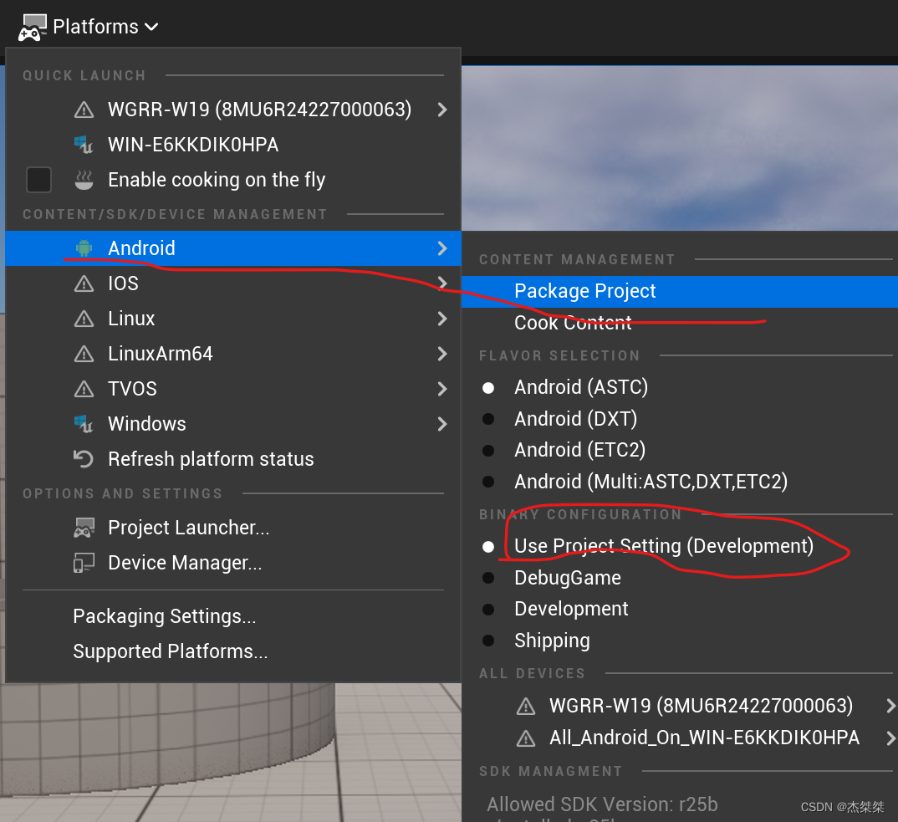This screenshot has width=898, height=822.
Task: Select Android (Multi:ASTC,DXT,ETC2) flavor
Action: [488, 482]
